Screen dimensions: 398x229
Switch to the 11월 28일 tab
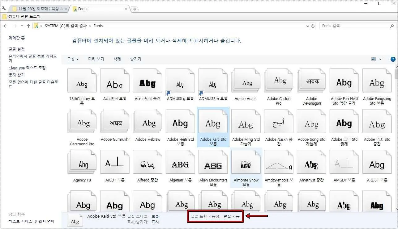[38, 9]
